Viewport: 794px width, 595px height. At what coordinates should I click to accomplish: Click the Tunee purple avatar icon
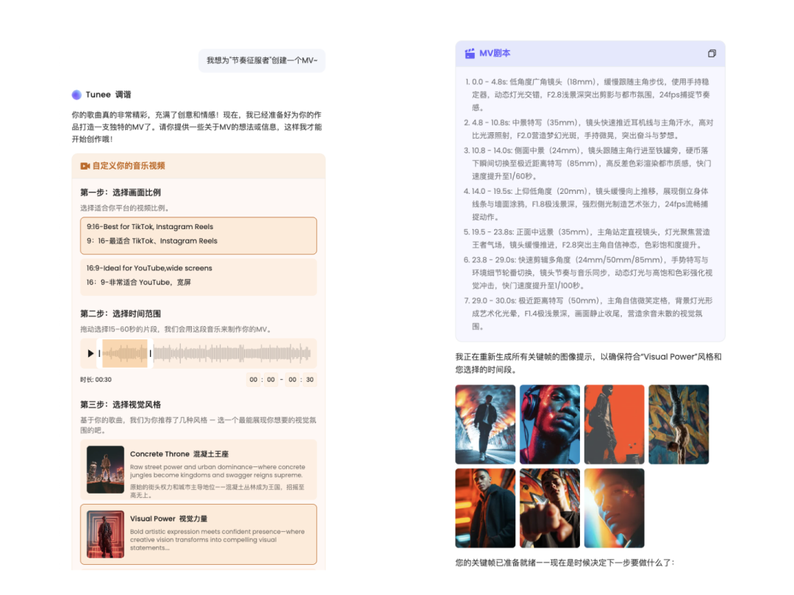[76, 95]
